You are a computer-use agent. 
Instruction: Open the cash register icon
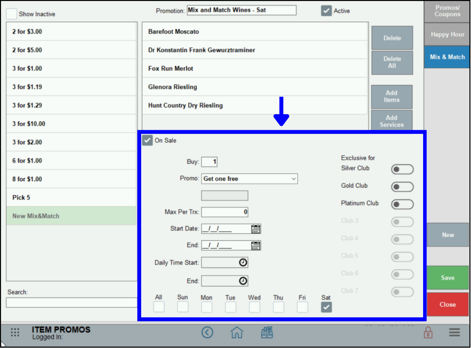pyautogui.click(x=267, y=332)
